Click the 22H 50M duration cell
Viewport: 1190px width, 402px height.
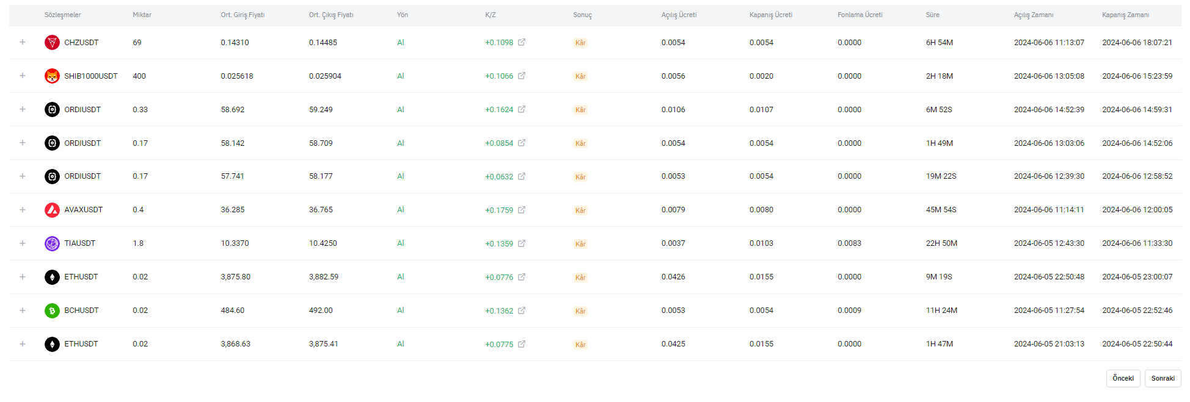pyautogui.click(x=941, y=243)
